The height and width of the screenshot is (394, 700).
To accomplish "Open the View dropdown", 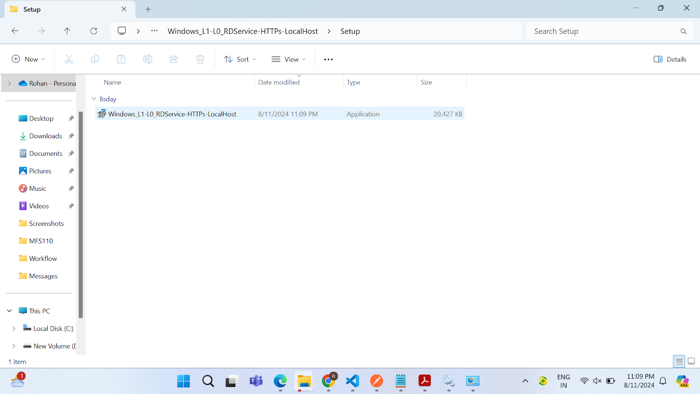I will click(288, 59).
